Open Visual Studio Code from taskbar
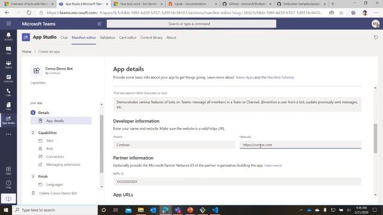Viewport: 383px width, 215px height. tap(215, 210)
